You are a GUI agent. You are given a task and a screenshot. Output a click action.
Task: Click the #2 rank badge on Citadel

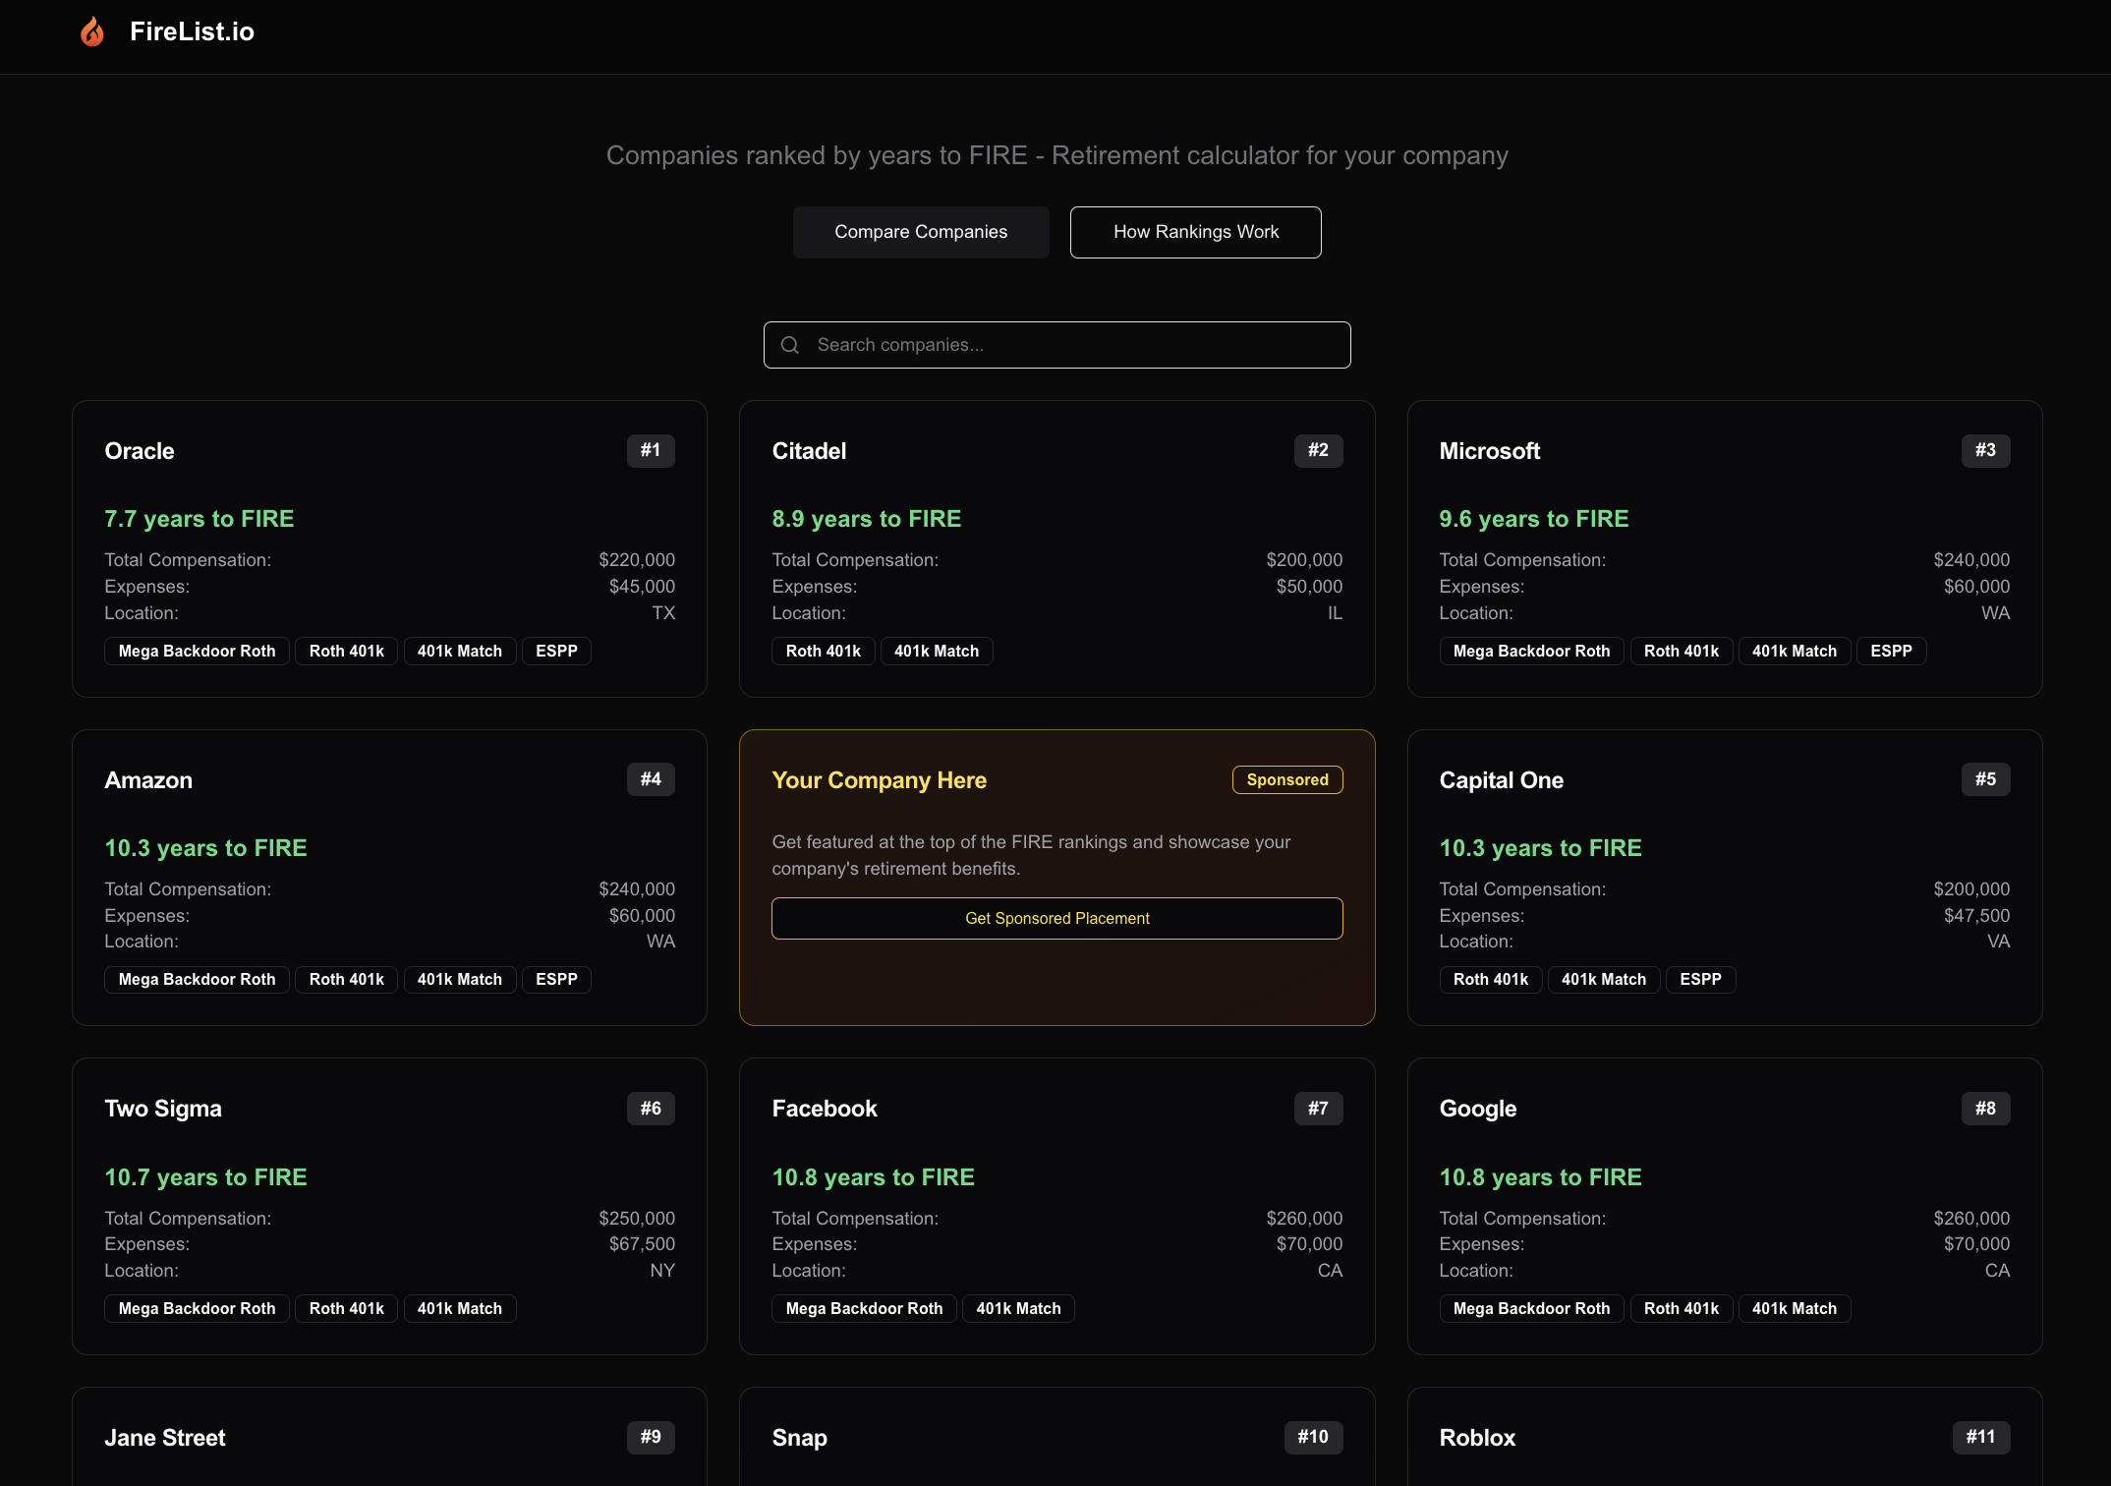[x=1318, y=450]
